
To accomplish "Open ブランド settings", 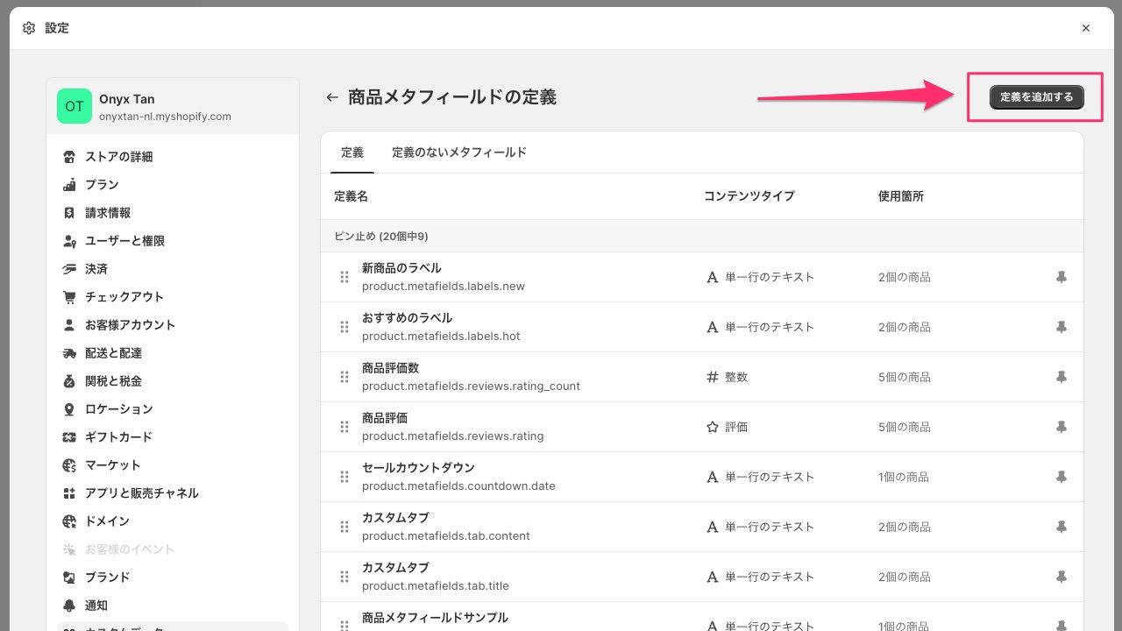I will [107, 578].
